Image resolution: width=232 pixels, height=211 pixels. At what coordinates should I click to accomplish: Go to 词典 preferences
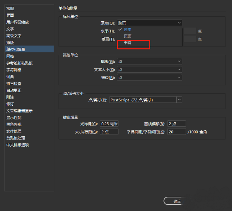click(29, 77)
